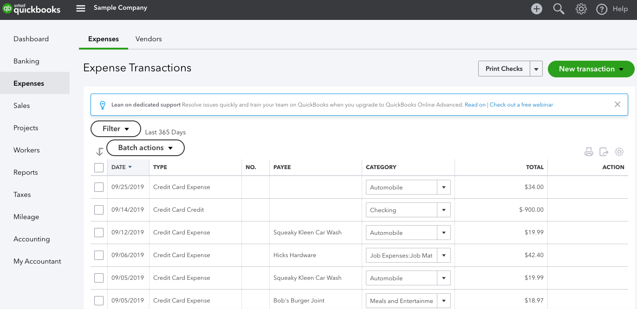Click the DATE sort arrow
Screen dimensions: 637x309
[x=130, y=167]
